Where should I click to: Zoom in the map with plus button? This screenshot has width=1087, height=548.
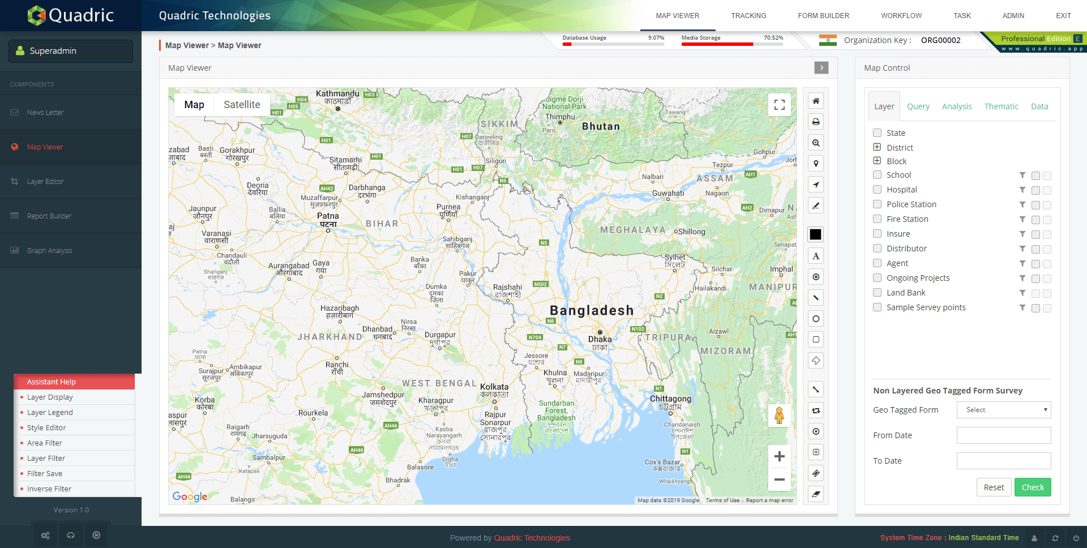click(x=780, y=456)
